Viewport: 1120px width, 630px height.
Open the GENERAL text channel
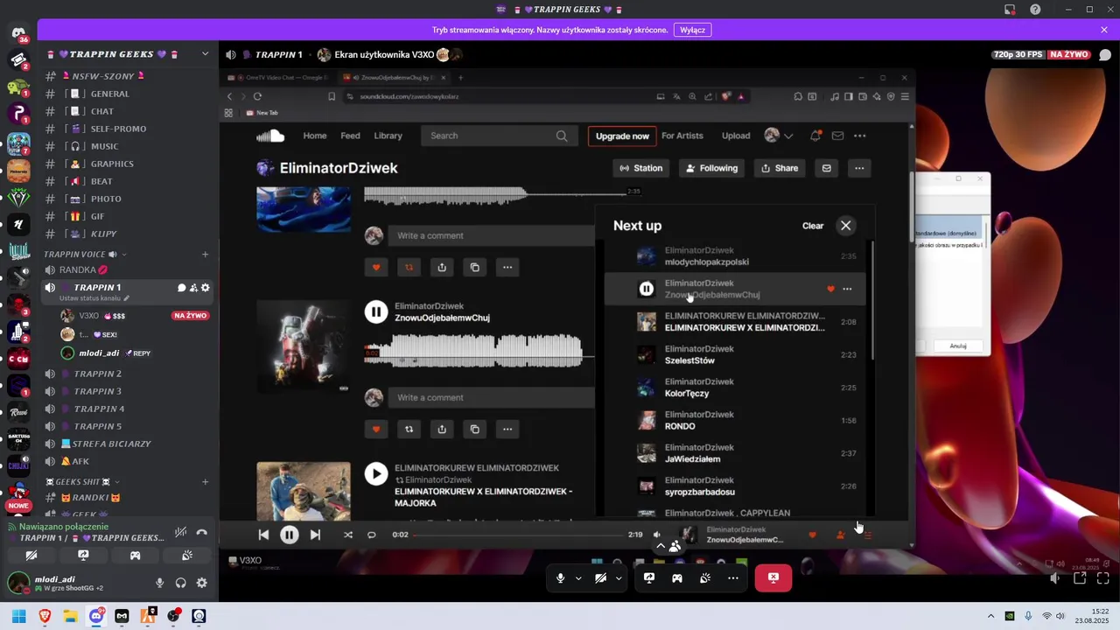coord(109,94)
